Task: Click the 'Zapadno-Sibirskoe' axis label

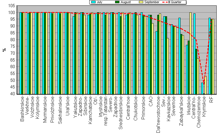Action: point(82,106)
